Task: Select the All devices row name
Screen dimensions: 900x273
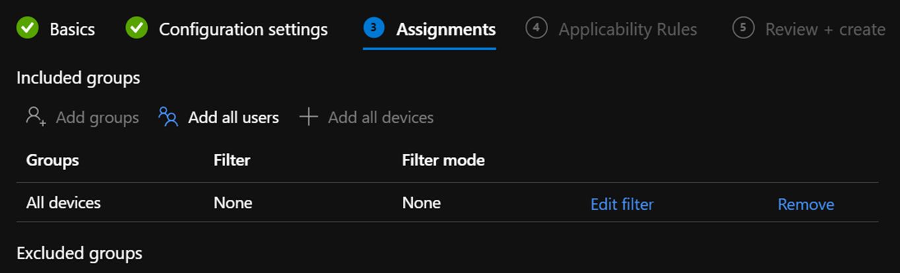Action: (63, 202)
